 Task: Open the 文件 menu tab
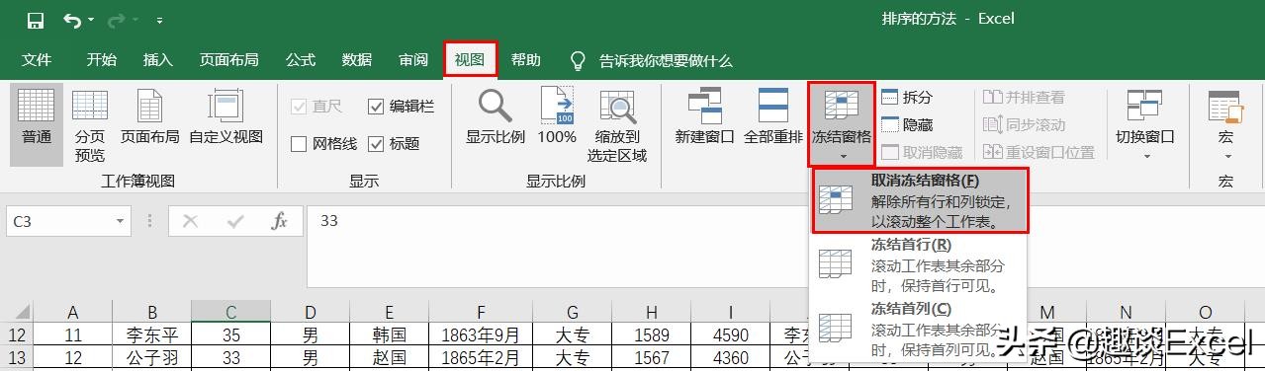(37, 60)
